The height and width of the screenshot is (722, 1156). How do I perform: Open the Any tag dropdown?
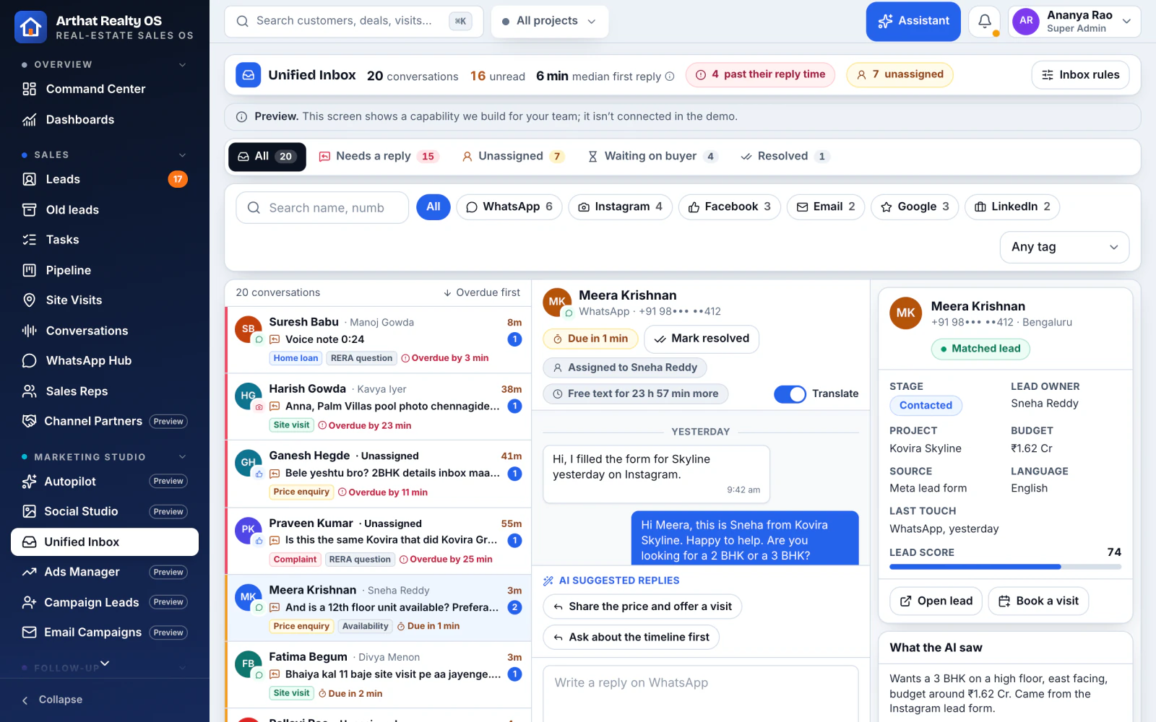pyautogui.click(x=1064, y=247)
